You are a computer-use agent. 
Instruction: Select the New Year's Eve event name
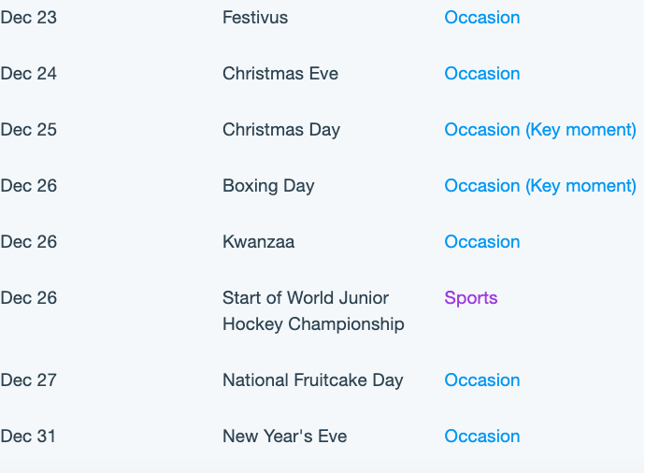[x=285, y=437]
